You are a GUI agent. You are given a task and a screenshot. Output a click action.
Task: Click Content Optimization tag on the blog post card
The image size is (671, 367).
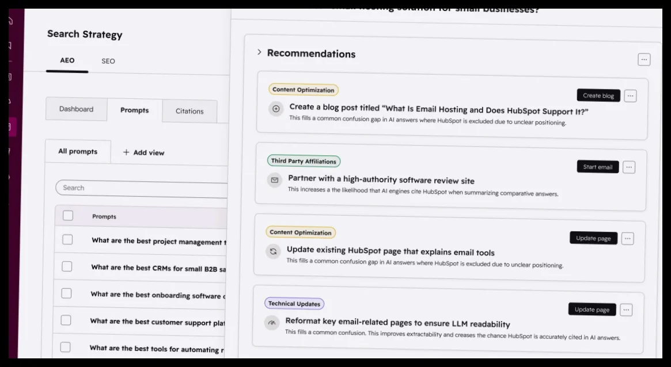(304, 90)
